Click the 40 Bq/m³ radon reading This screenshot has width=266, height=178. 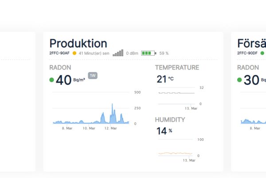[70, 80]
